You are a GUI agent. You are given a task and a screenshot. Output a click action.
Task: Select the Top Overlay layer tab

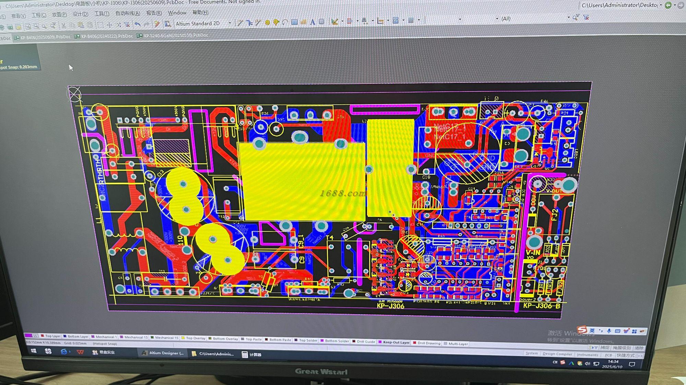193,338
